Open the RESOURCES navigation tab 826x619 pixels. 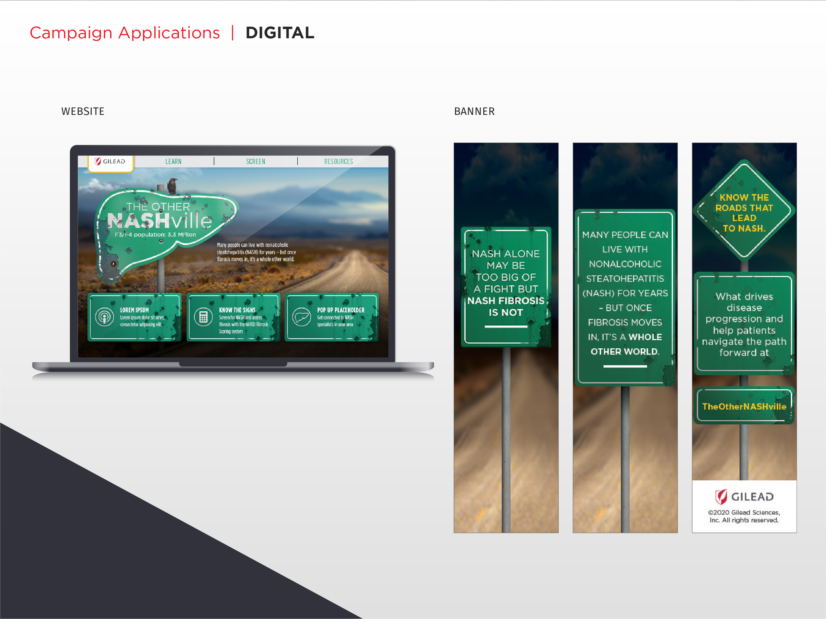(338, 161)
